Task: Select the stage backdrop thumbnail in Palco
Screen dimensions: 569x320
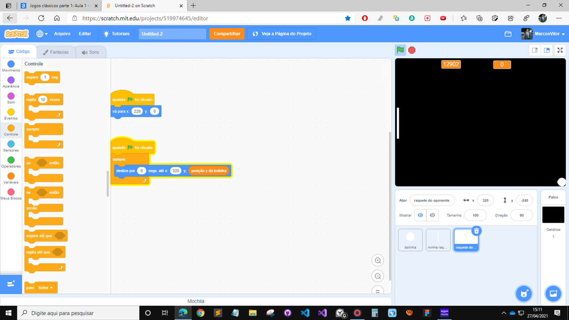Action: click(x=553, y=215)
